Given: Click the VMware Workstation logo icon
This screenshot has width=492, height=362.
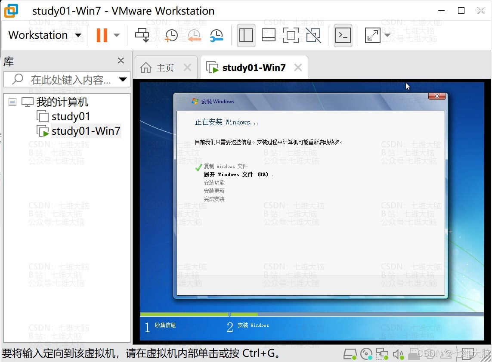Looking at the screenshot, I should pyautogui.click(x=11, y=11).
